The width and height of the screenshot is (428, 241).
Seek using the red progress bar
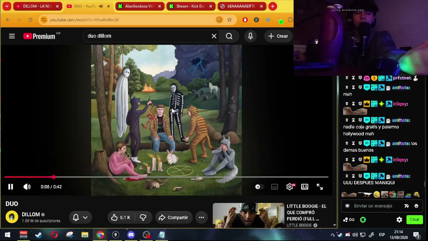[166, 177]
